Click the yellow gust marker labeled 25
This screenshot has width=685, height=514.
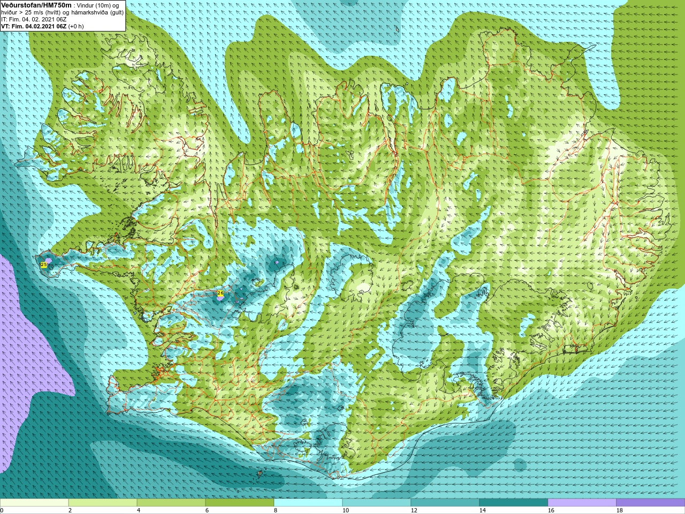44,265
